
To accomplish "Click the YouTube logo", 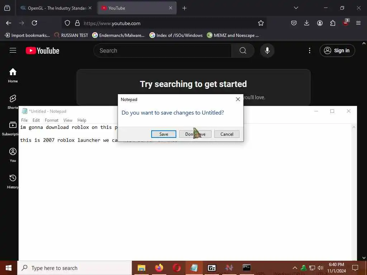I will click(42, 50).
